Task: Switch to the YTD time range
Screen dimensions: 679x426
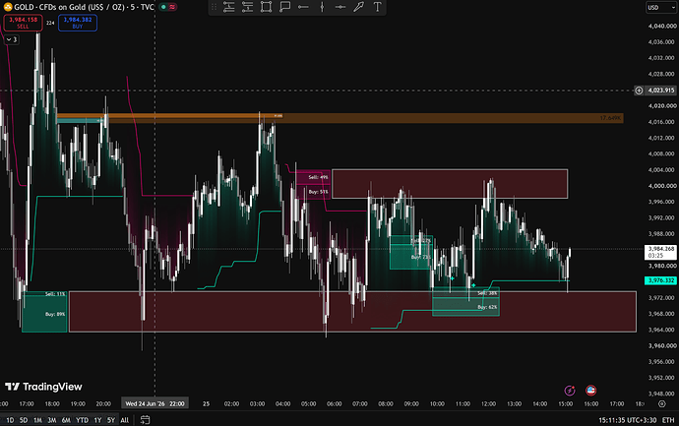Action: (82, 420)
